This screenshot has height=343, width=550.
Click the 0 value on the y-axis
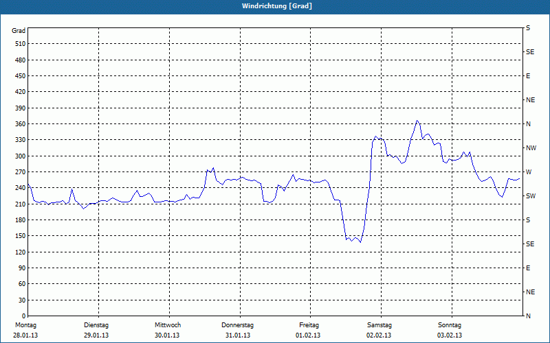pos(23,316)
